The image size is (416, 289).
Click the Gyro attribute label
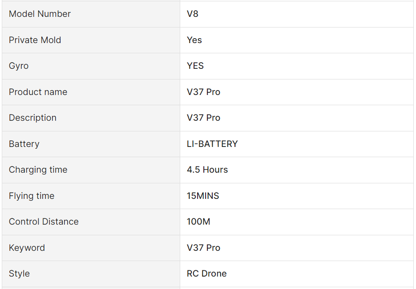(19, 66)
